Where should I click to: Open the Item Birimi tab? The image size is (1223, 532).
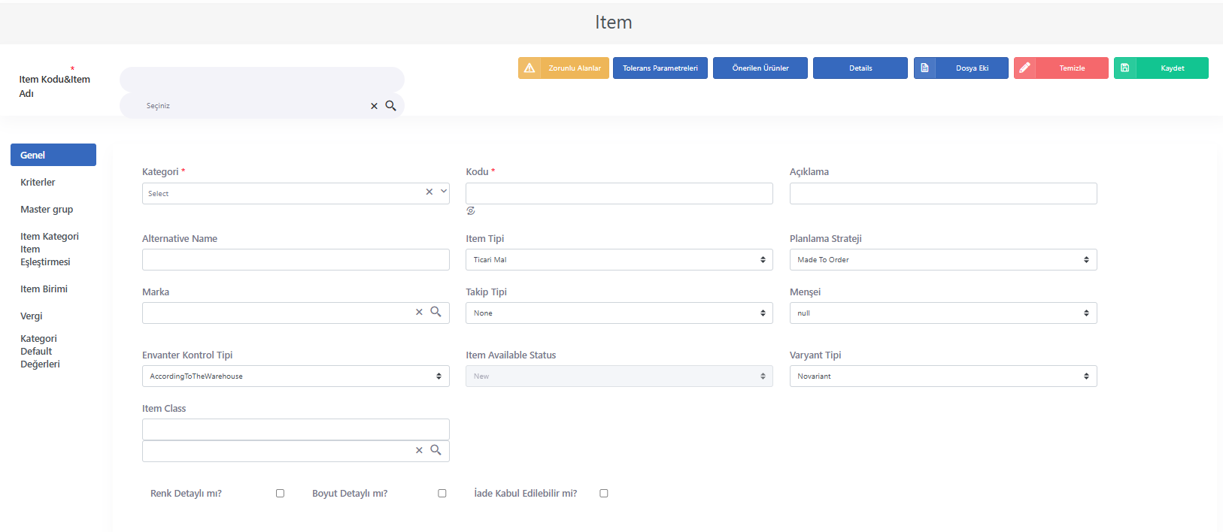(44, 289)
